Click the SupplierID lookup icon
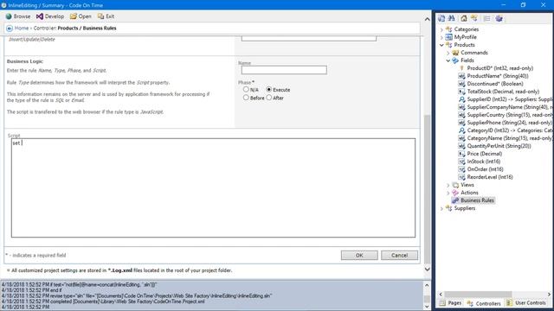This screenshot has width=554, height=311. 461,99
